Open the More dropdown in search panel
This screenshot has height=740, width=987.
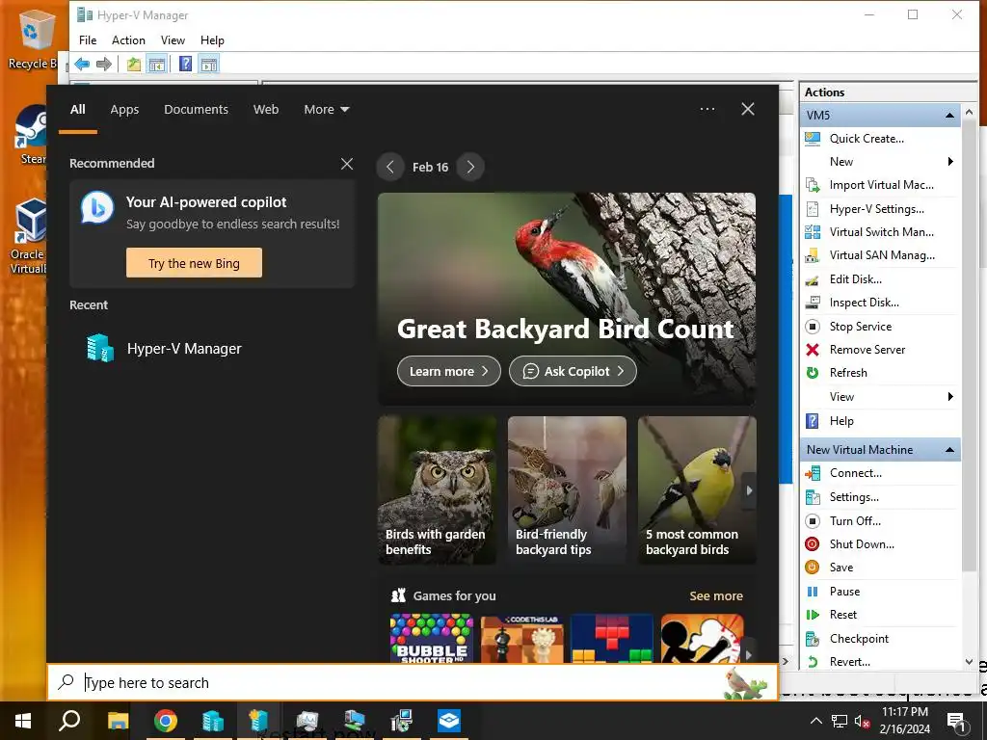[326, 110]
